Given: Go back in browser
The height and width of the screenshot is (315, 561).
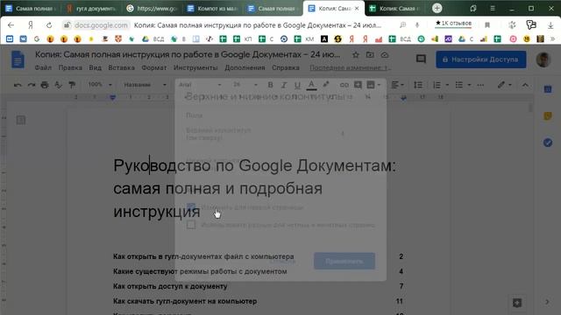Looking at the screenshot, I should [11, 25].
